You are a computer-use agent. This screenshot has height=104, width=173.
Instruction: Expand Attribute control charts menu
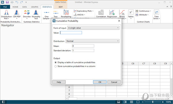[142, 15]
